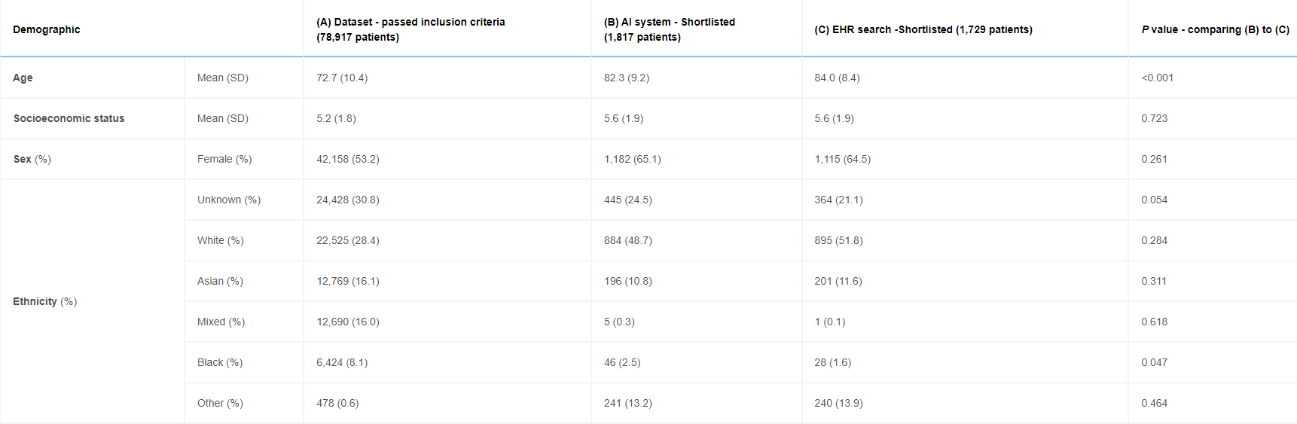
Task: Click the Female (%) cell
Action: [224, 159]
